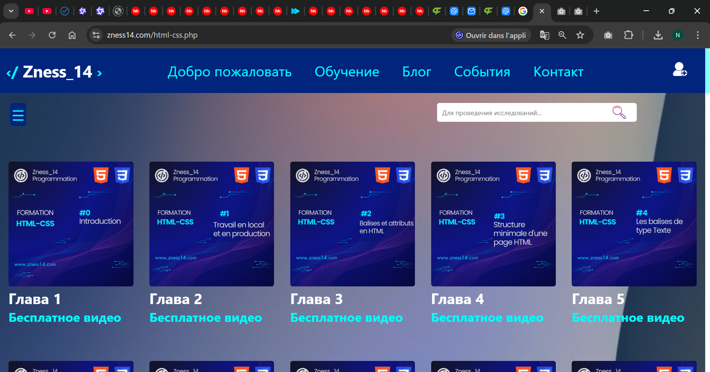Screen dimensions: 710x372
Task: Open the extensions puzzle icon
Action: pos(629,35)
